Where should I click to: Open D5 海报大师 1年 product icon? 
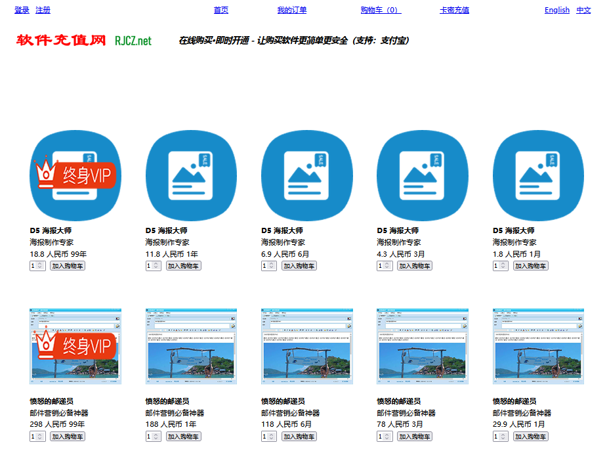coord(191,175)
